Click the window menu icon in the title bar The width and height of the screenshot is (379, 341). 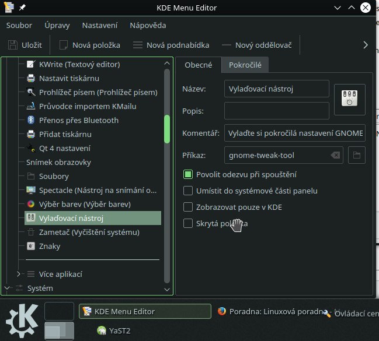point(9,7)
